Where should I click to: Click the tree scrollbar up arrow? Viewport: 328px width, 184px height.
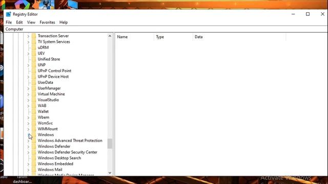tap(110, 36)
